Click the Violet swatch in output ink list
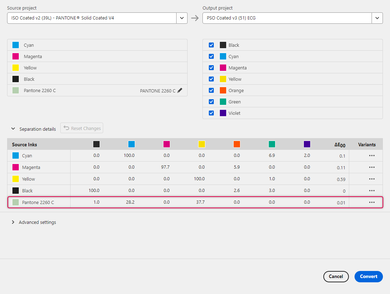 223,113
